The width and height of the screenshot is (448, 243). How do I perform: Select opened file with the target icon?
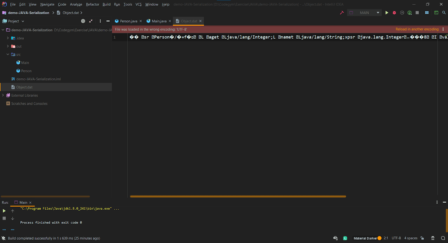pyautogui.click(x=83, y=21)
